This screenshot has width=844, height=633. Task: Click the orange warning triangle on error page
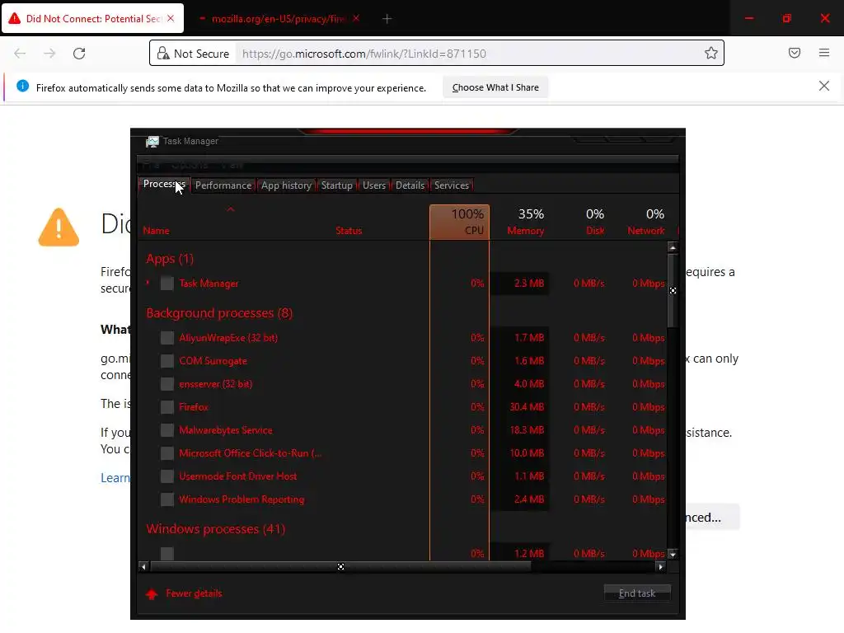click(59, 227)
